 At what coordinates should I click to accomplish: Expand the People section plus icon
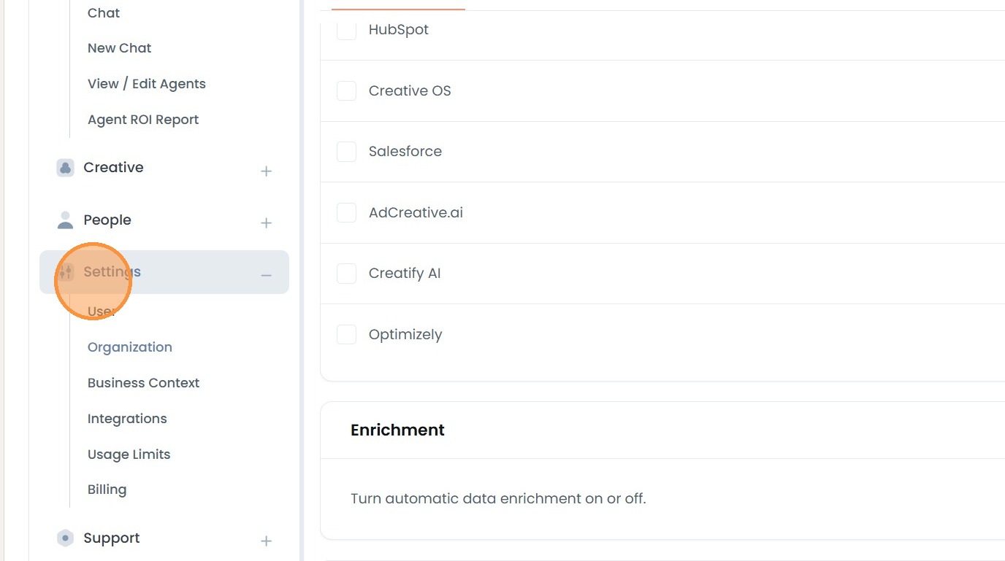click(267, 223)
